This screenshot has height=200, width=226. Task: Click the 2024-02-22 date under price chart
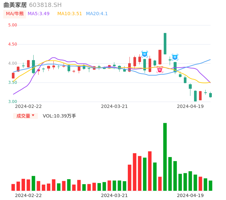(x=28, y=106)
